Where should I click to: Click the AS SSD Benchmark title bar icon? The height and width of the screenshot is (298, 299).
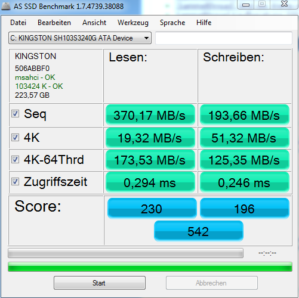(6, 6)
